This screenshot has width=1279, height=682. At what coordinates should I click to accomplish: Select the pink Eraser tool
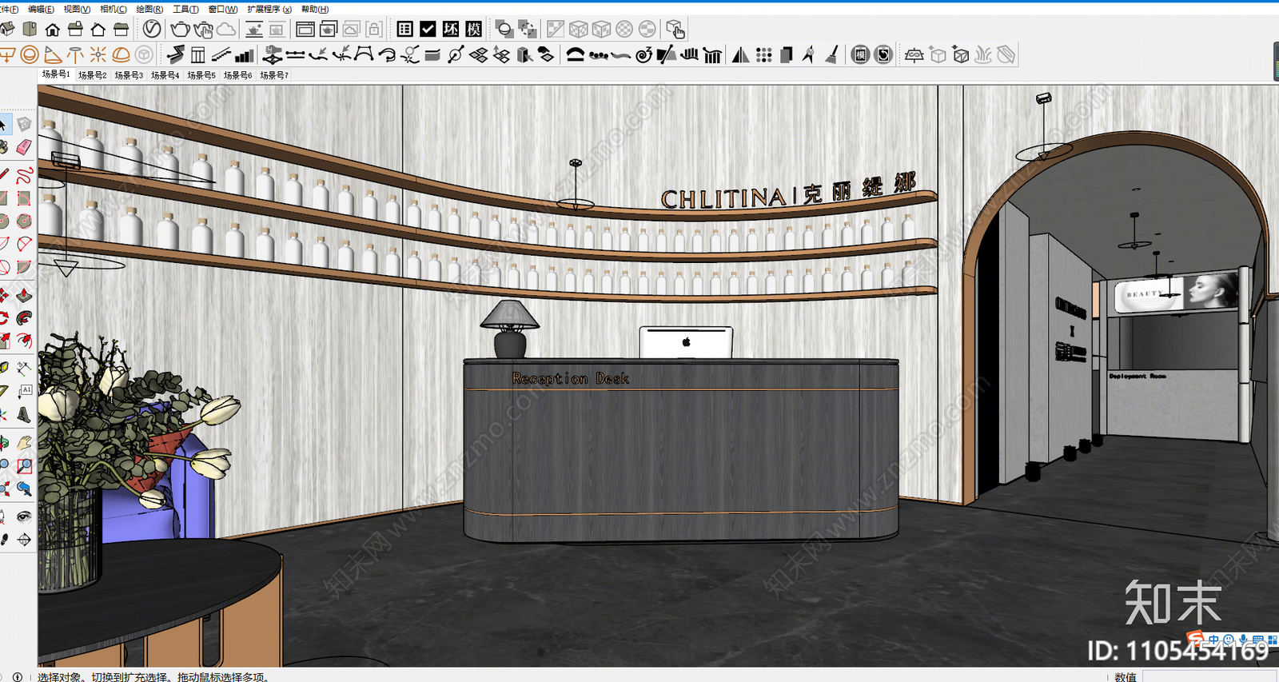coord(24,147)
